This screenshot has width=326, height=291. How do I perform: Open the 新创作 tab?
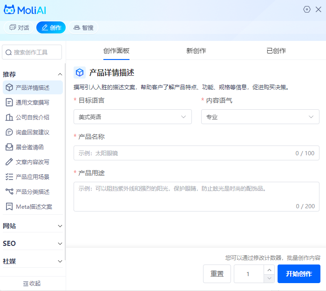click(196, 51)
